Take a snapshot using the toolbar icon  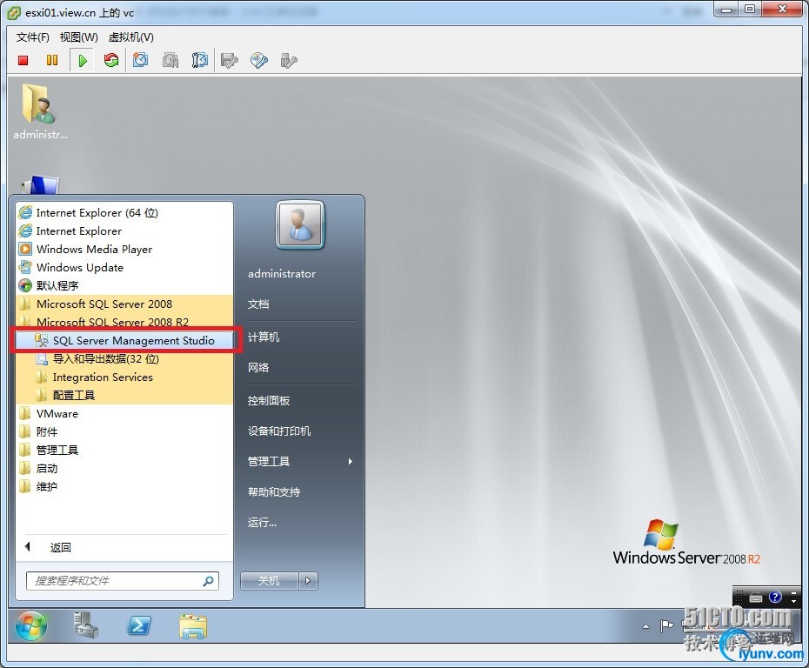click(140, 60)
